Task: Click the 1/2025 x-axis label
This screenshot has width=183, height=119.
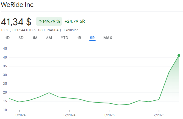Action: [109, 115]
